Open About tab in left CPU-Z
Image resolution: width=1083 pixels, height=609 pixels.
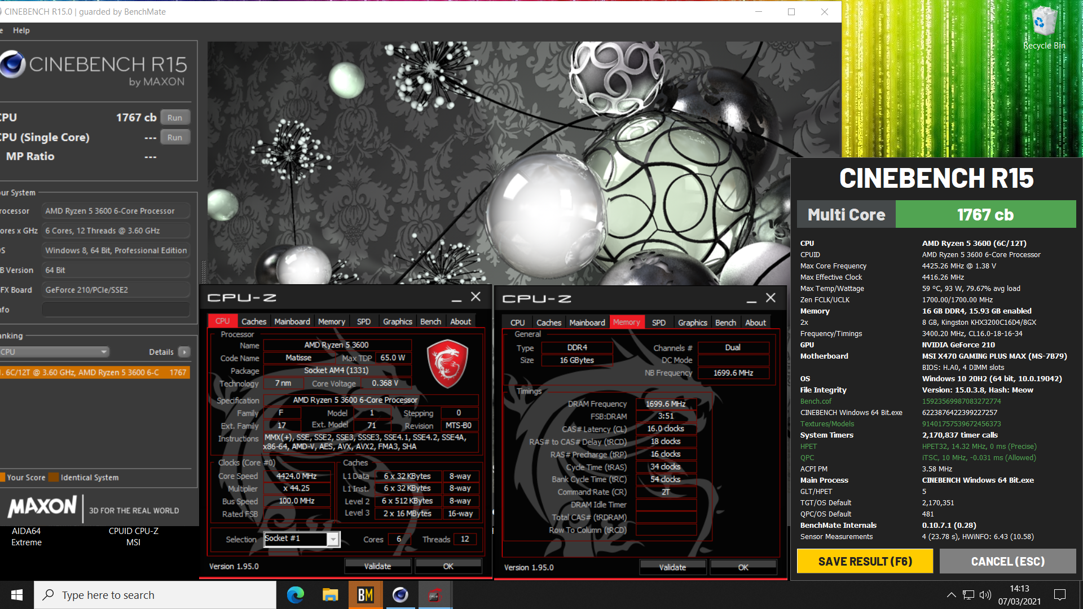point(461,321)
